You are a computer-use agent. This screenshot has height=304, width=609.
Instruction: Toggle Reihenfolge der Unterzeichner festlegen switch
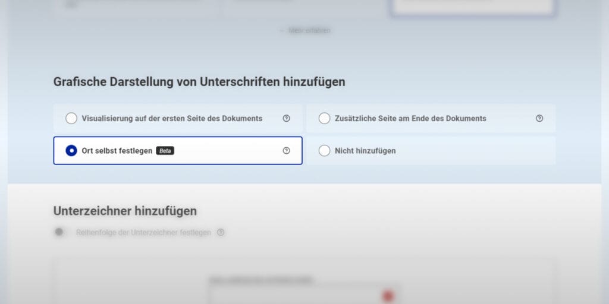[60, 232]
